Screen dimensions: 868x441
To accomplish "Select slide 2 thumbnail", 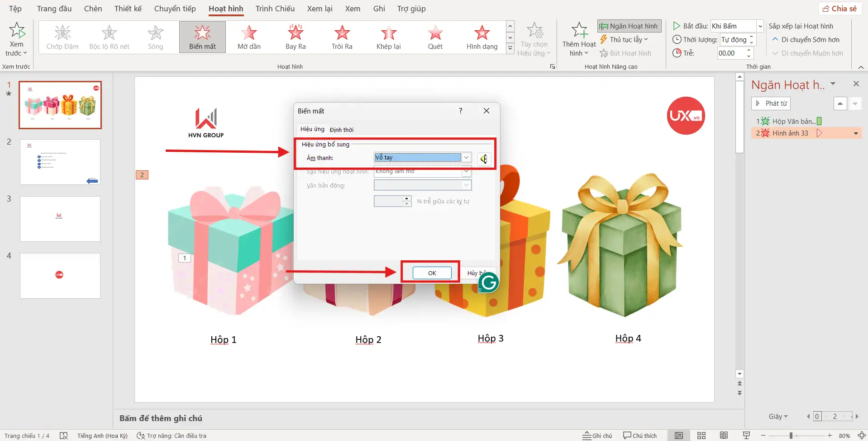I will click(60, 162).
